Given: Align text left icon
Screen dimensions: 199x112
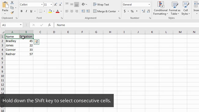Looking at the screenshot, I should click(x=67, y=11).
